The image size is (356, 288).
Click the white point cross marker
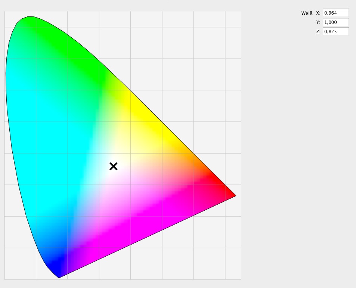point(113,166)
